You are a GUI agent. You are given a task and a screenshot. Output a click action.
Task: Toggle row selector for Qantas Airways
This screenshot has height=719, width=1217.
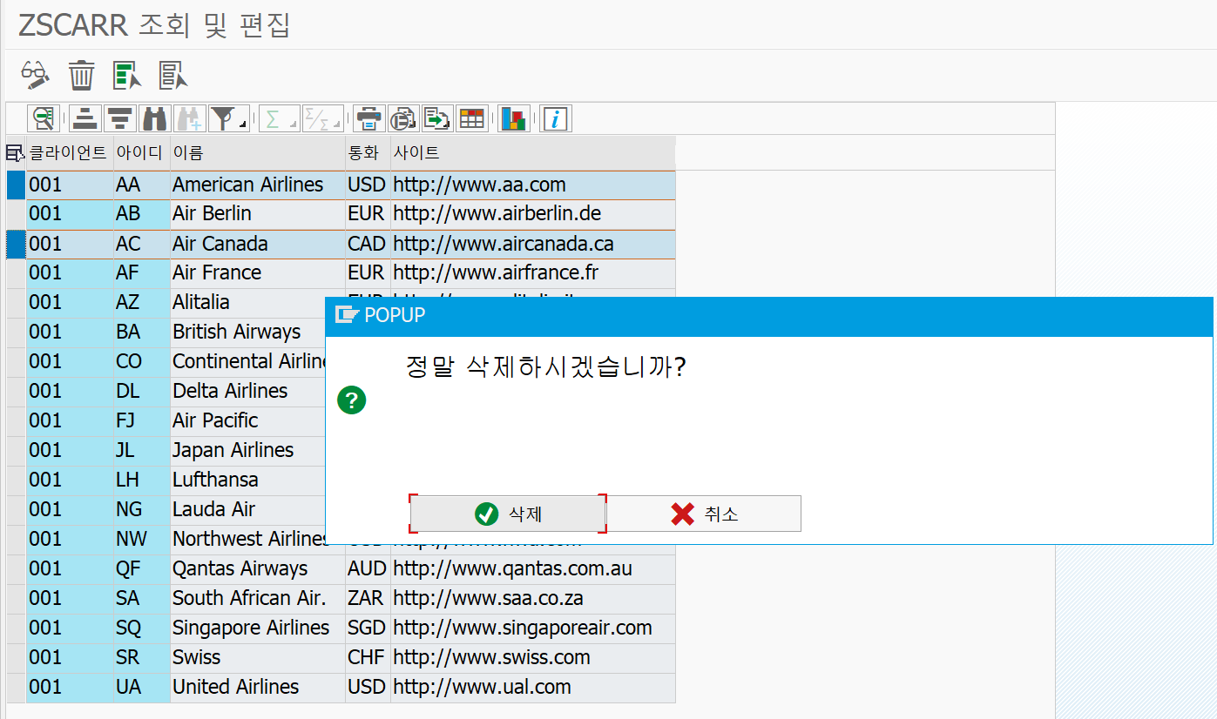(x=16, y=569)
